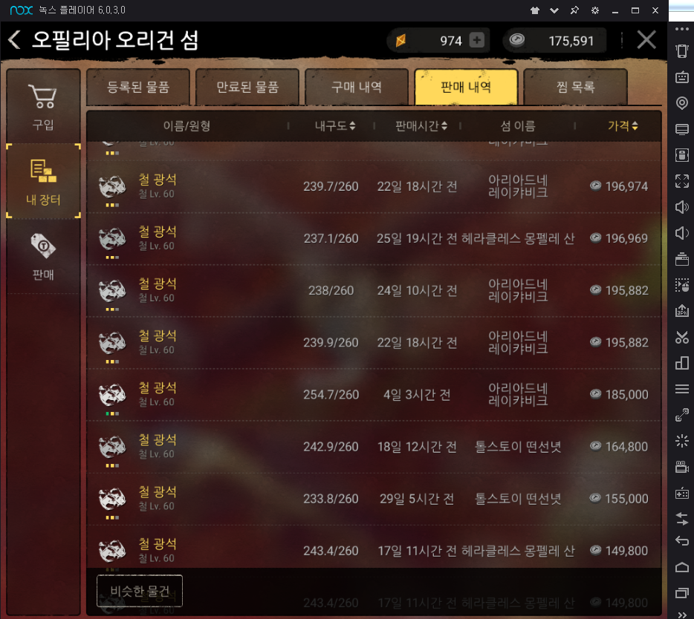Click the Nox volume up icon
This screenshot has width=694, height=619.
pyautogui.click(x=681, y=206)
